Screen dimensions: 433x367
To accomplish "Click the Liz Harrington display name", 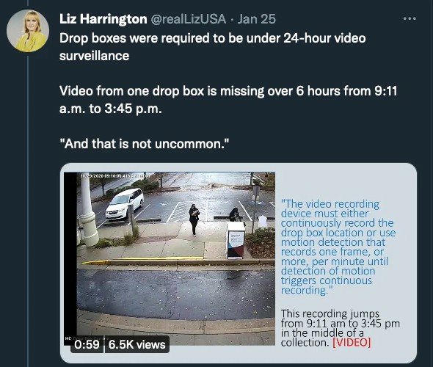I will pyautogui.click(x=103, y=19).
